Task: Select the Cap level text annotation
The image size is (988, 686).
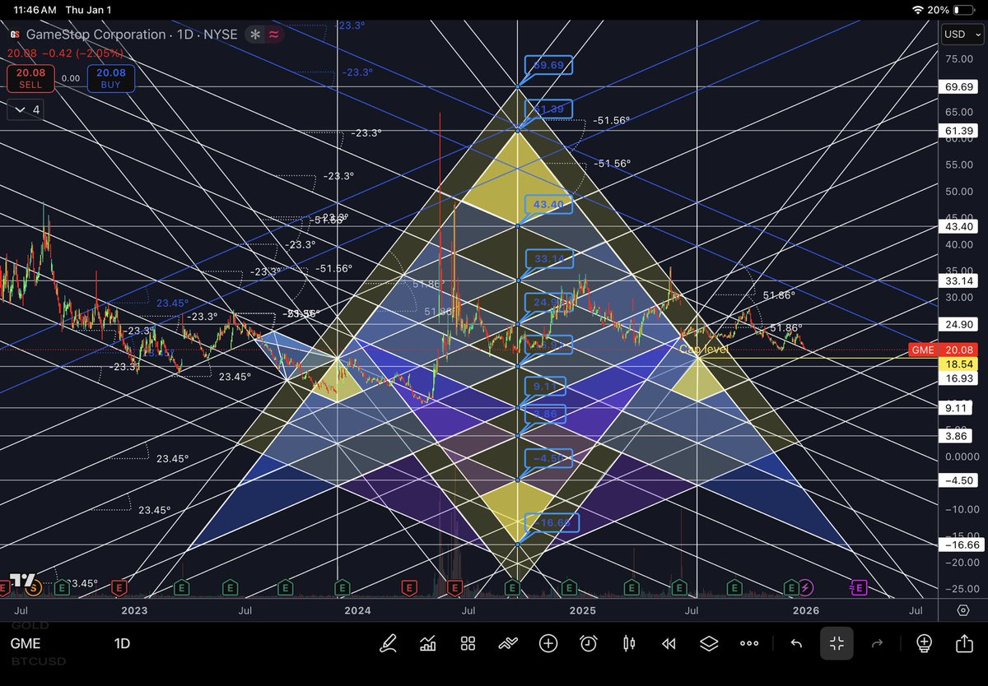Action: [x=702, y=349]
